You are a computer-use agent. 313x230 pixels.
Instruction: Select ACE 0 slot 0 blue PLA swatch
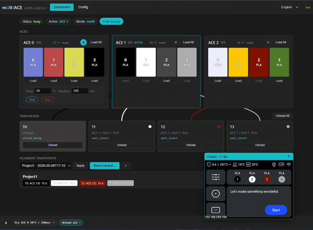33,62
